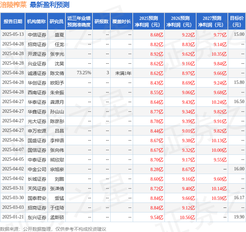Click the 机构简称 column header
The width and height of the screenshot is (246, 232).
point(36,22)
